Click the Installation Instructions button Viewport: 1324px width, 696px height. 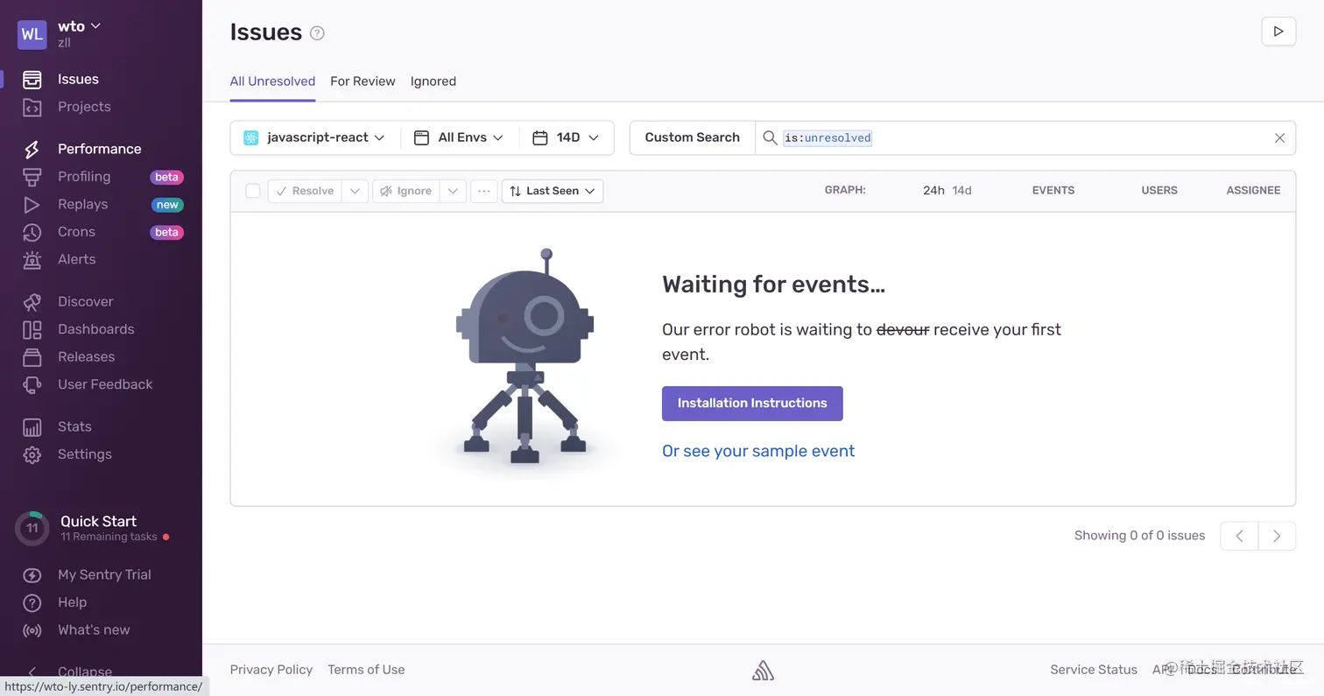point(752,404)
